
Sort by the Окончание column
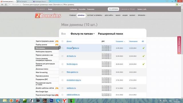coord(133,41)
